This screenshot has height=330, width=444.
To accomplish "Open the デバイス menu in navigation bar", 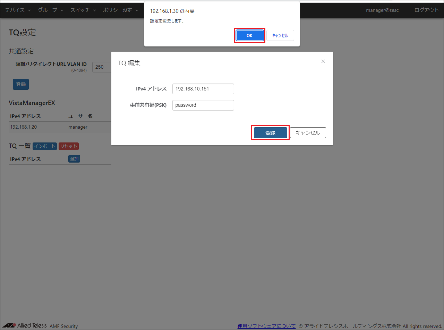I will 18,10.
